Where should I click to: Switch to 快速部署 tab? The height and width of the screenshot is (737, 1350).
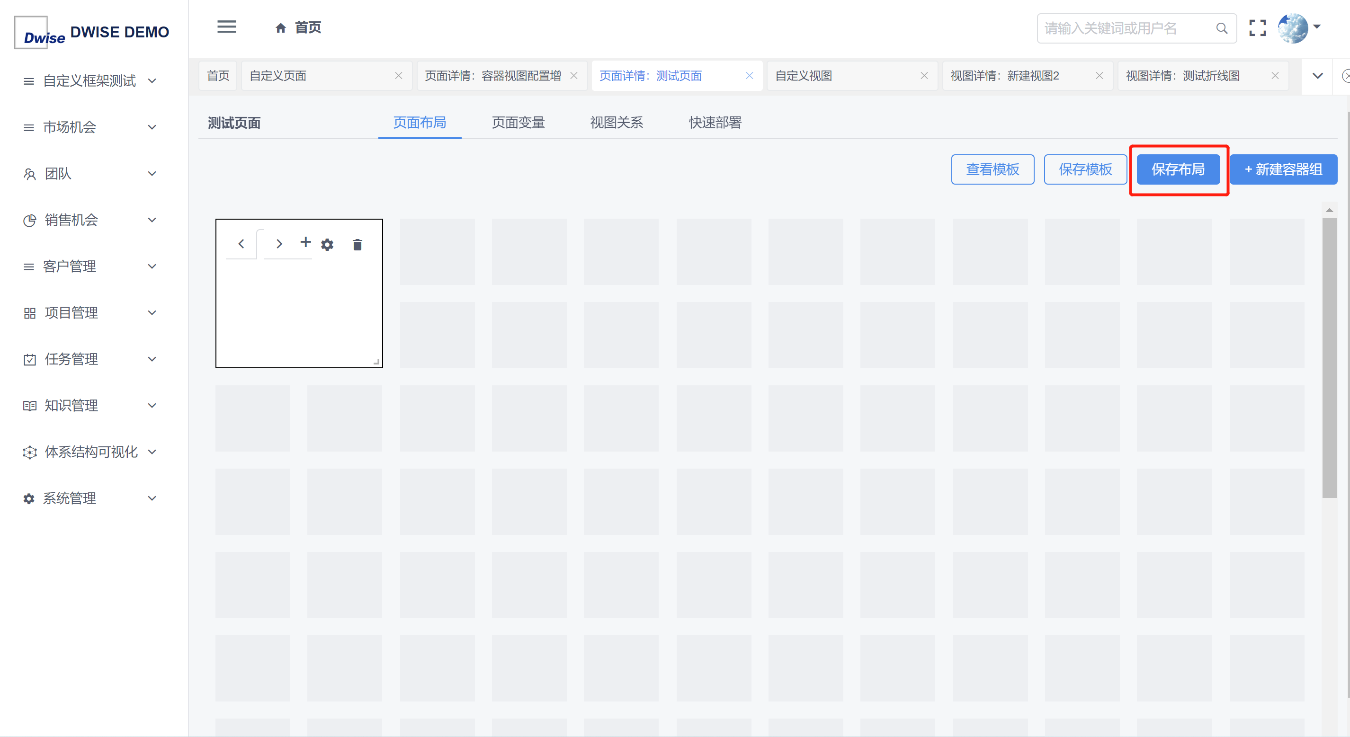pos(715,123)
